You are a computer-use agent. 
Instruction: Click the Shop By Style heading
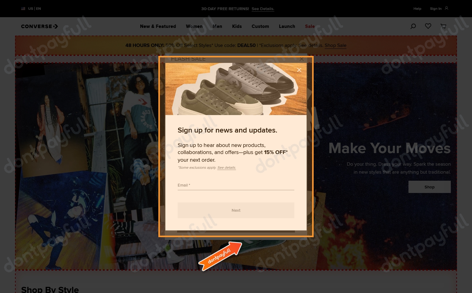pos(50,289)
